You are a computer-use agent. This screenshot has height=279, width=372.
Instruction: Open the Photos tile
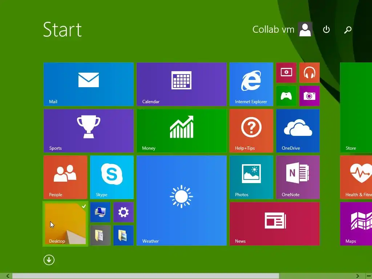click(251, 177)
